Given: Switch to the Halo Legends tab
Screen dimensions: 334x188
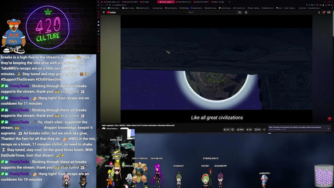Looking at the screenshot, I should coord(166,2).
